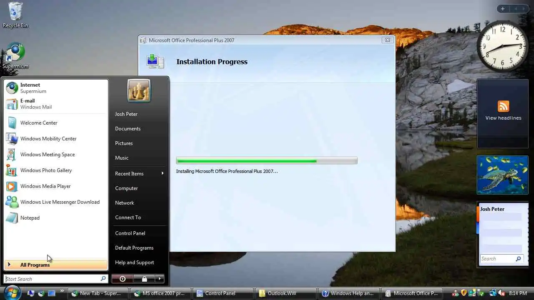Go to previous sidebar gadget page arrow
Image resolution: width=534 pixels, height=300 pixels.
[516, 9]
